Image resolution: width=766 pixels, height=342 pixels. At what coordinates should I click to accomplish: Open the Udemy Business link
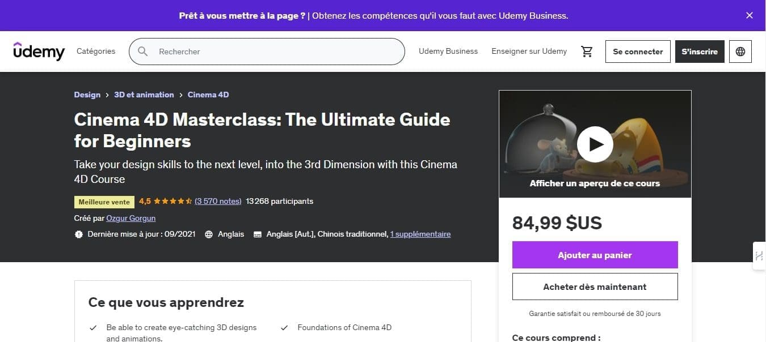point(448,51)
